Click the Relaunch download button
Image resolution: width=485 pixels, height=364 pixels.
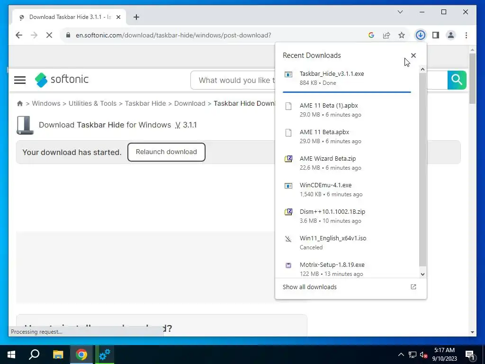tap(166, 152)
